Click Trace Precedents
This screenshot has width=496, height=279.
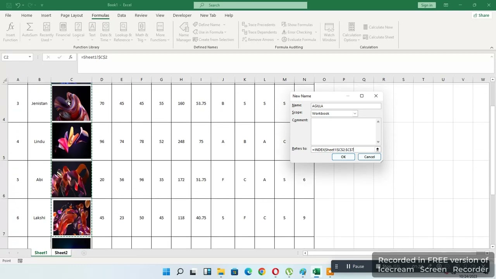(258, 25)
